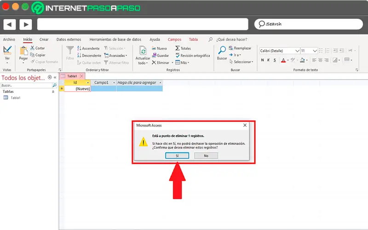Open Más records dropdown
The width and height of the screenshot is (368, 230).
pos(182,63)
